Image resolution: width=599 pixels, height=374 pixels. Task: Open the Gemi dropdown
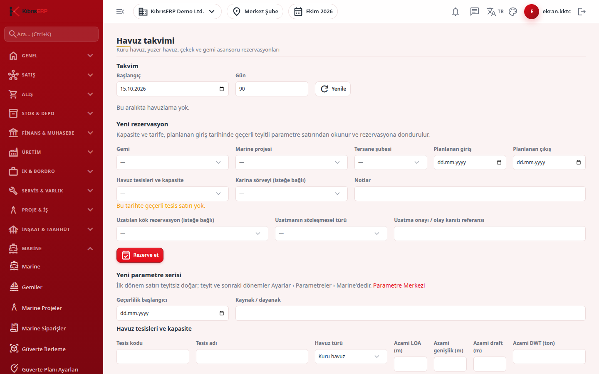click(x=173, y=162)
